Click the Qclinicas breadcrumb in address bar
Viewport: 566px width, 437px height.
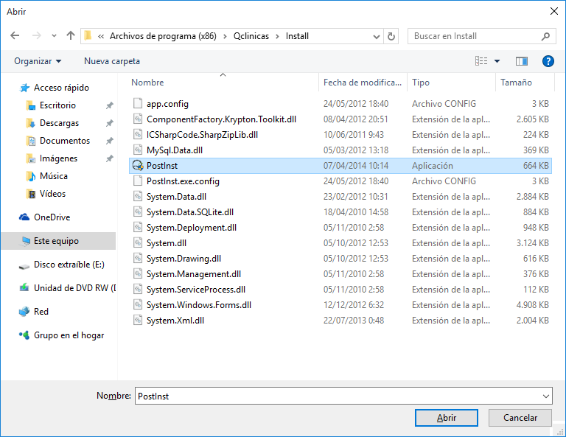click(x=251, y=36)
